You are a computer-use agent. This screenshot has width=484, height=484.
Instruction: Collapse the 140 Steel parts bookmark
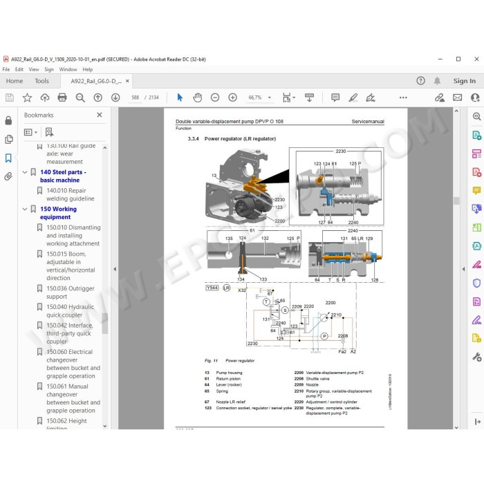(x=25, y=172)
